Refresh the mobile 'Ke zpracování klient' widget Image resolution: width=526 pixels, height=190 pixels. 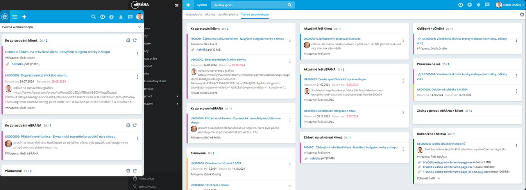click(135, 40)
